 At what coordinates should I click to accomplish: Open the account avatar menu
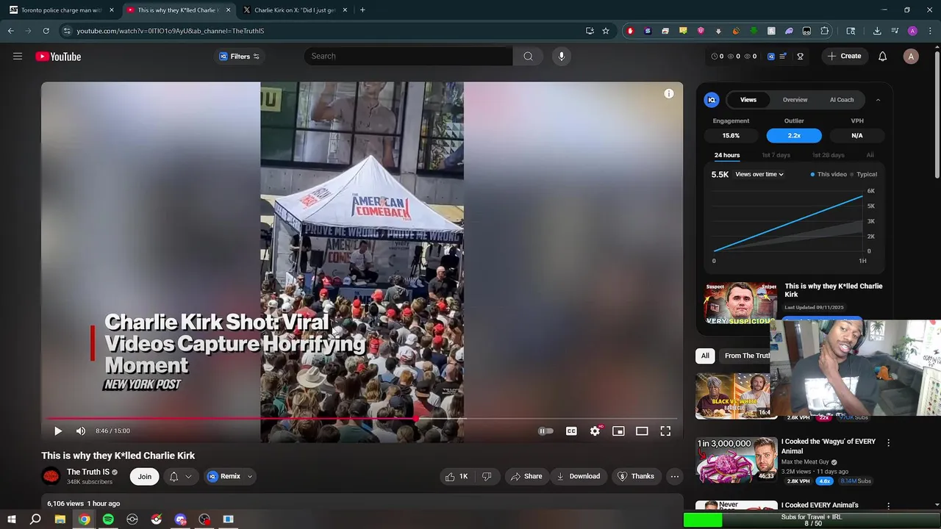(911, 57)
